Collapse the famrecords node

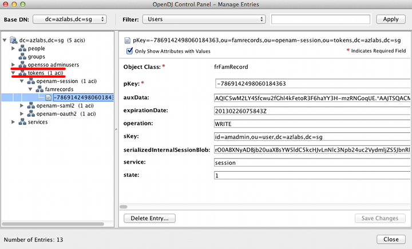pos(30,89)
